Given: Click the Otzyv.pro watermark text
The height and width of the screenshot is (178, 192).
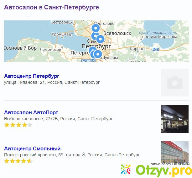Looking at the screenshot, I should coord(164,170).
